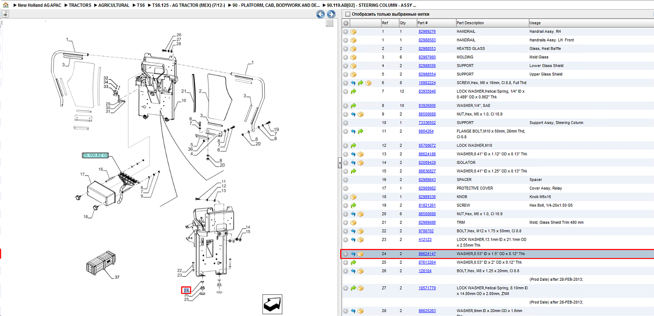Open part number link 73336502

[x=427, y=123]
